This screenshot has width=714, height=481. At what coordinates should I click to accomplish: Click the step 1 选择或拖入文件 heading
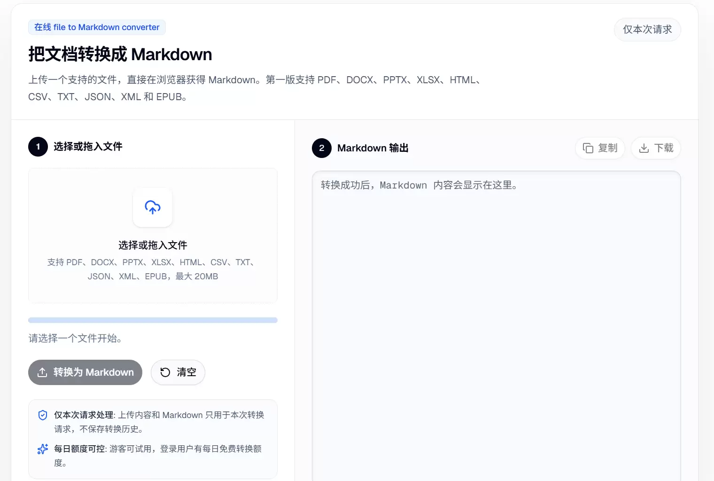point(88,147)
